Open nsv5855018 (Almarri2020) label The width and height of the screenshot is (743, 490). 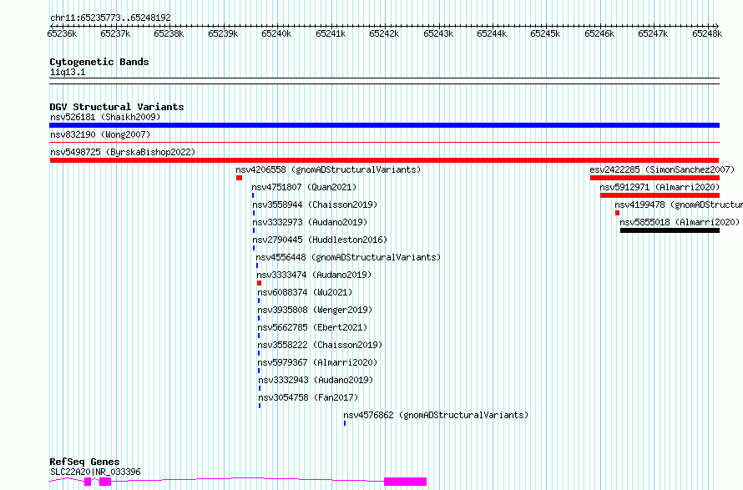point(680,222)
